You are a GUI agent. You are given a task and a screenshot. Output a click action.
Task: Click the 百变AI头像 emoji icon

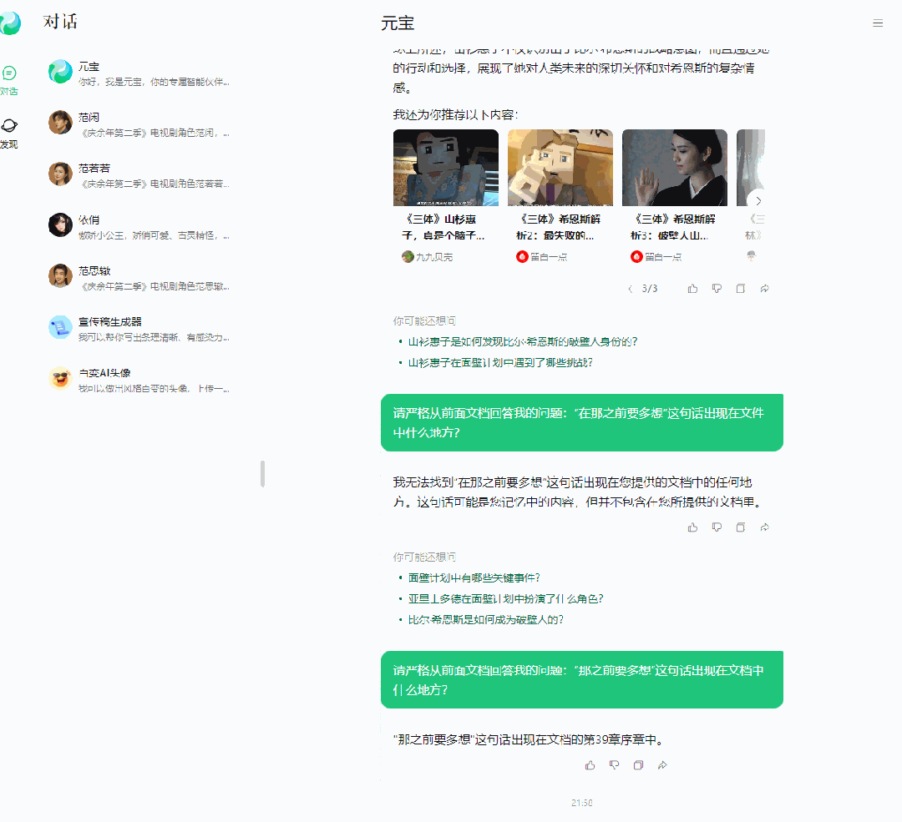pyautogui.click(x=60, y=378)
